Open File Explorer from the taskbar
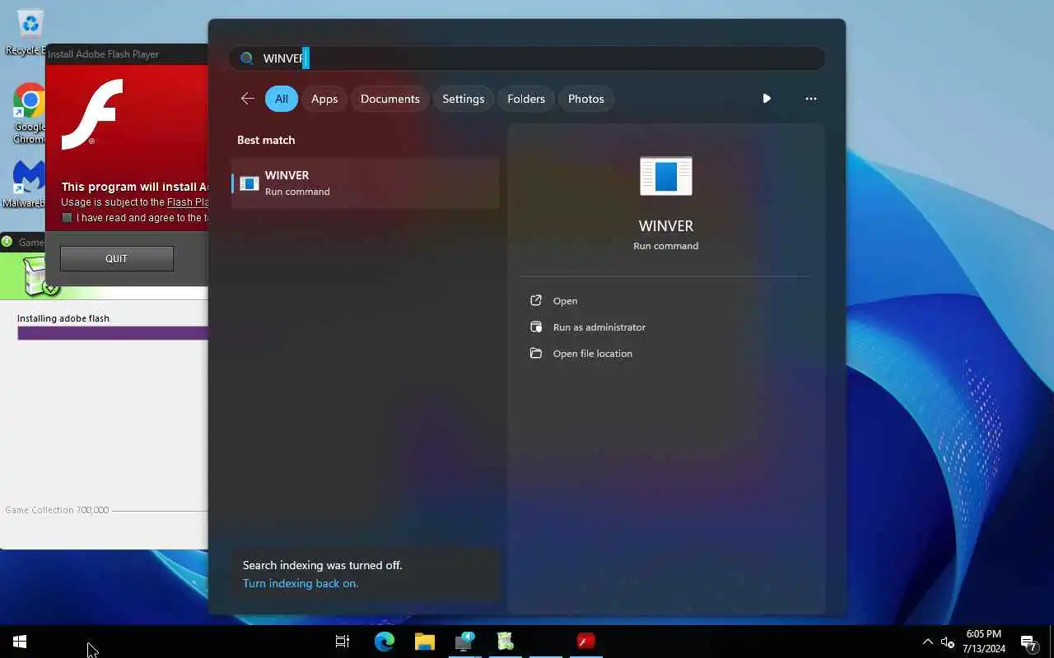 (x=424, y=642)
